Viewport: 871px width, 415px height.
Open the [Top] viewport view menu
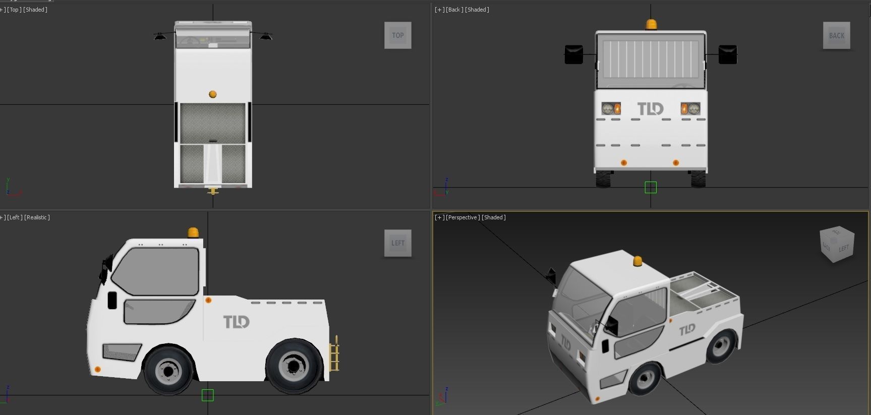pyautogui.click(x=14, y=10)
